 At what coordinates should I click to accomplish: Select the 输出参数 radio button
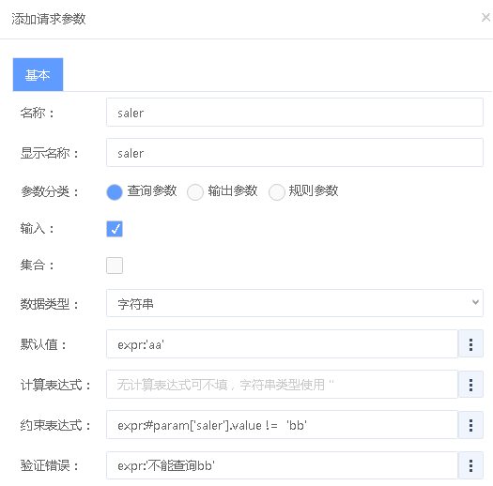point(195,192)
